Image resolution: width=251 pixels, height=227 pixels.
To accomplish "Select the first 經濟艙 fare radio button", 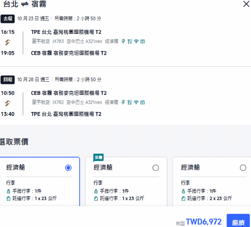I will tap(68, 168).
